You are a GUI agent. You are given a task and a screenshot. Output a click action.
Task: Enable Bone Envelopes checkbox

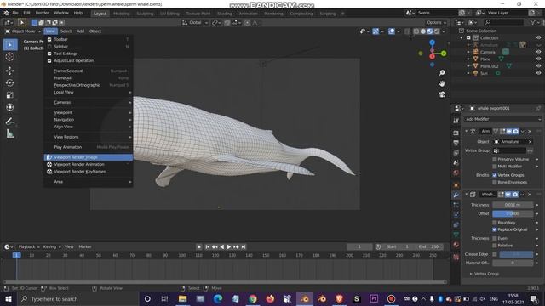pos(495,182)
